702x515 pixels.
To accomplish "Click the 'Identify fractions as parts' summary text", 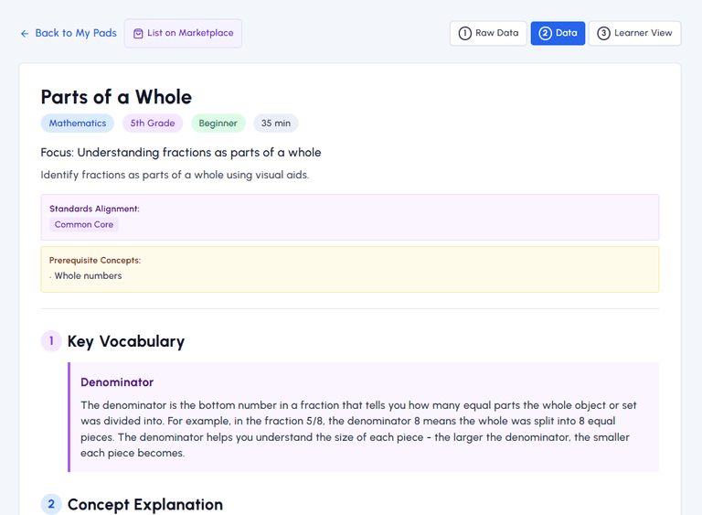I will [175, 175].
